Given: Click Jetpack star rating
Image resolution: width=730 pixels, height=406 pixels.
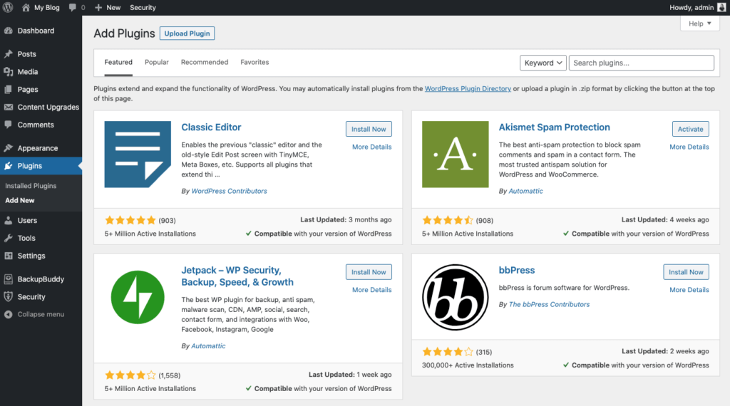Looking at the screenshot, I should 130,375.
